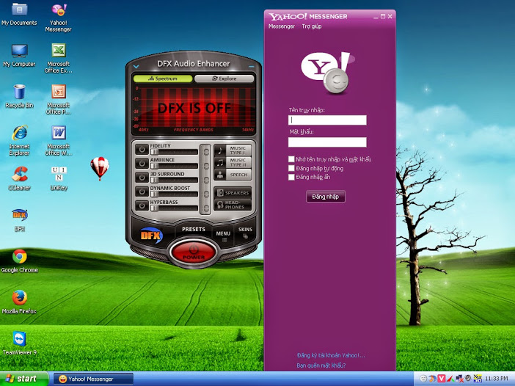Select Music Type I mode

tap(233, 150)
